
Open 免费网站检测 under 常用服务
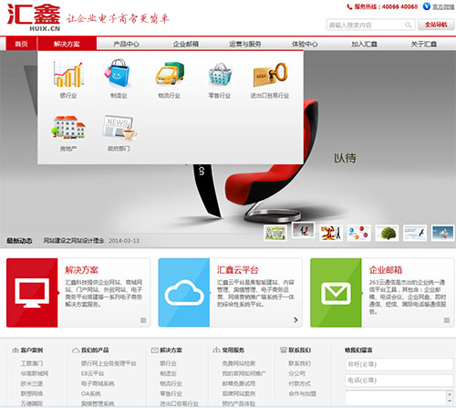(239, 363)
